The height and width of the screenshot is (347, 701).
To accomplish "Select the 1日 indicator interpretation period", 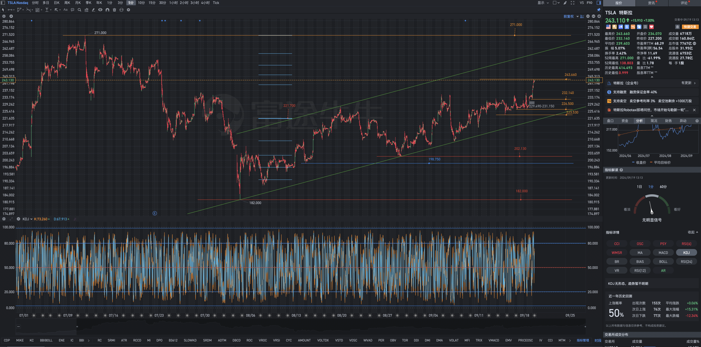I will (639, 187).
